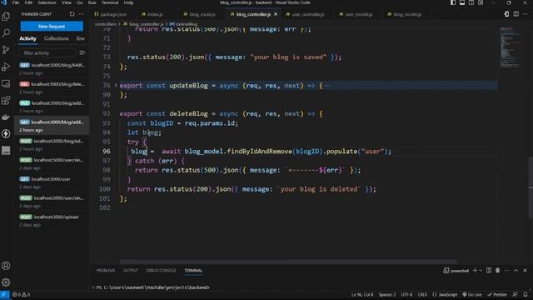Click the code minimap preview

tap(509, 47)
